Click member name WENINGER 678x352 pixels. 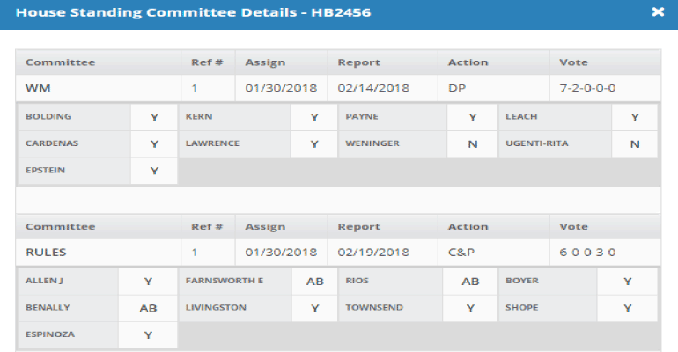373,143
